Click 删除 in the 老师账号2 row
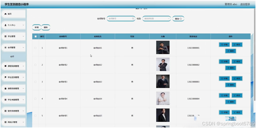Screen dimensions: 256x128 (x=231, y=68)
